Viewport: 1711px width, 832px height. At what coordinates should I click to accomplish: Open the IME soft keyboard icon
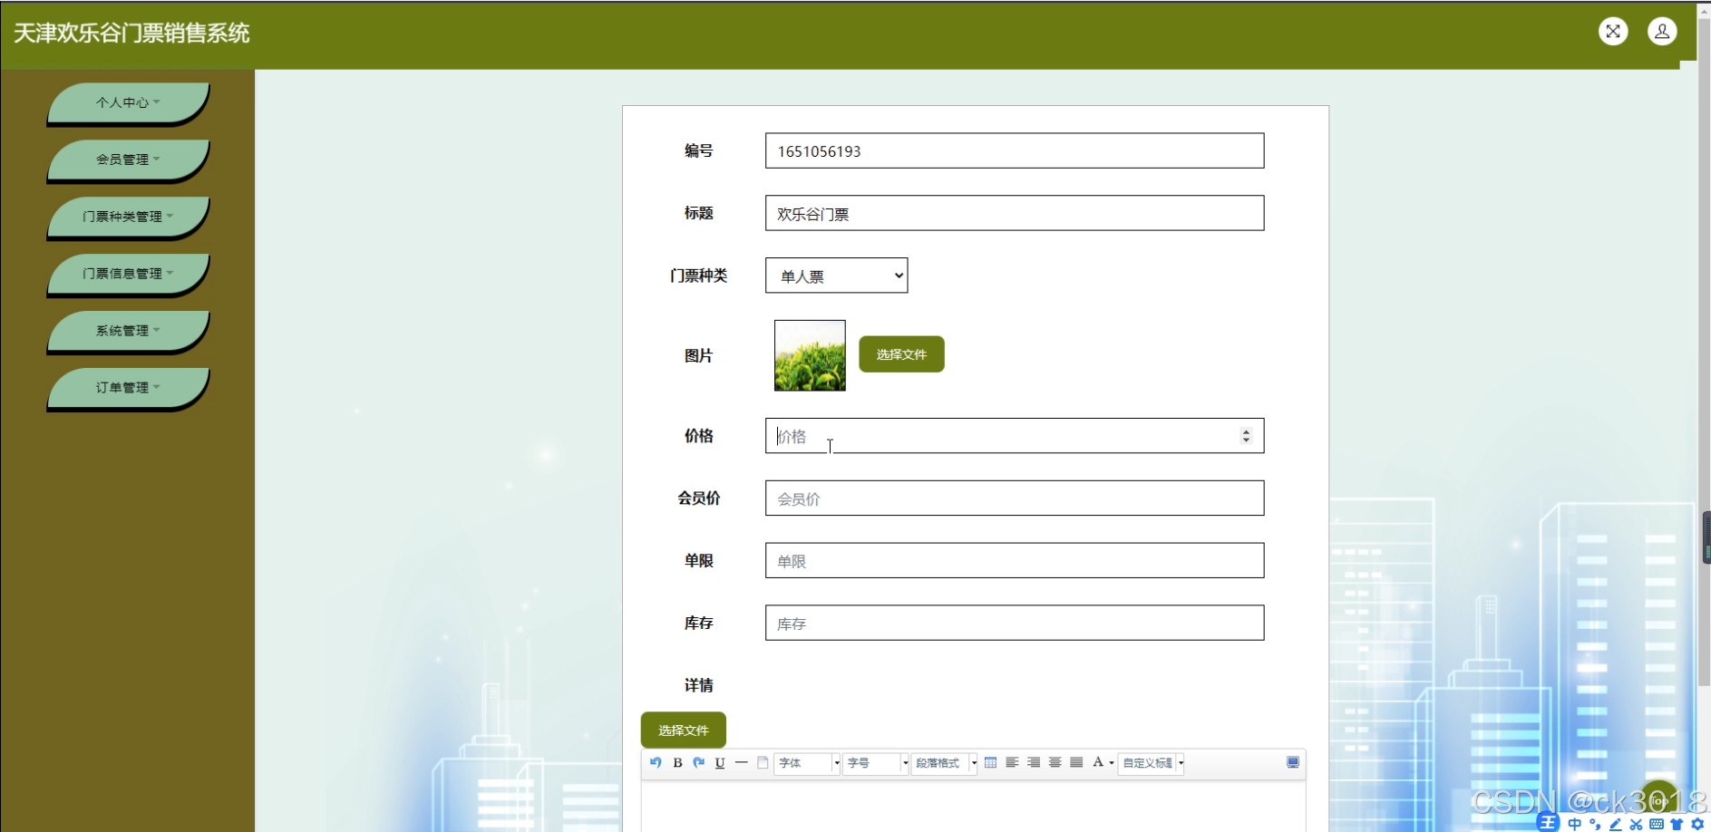click(x=1657, y=824)
